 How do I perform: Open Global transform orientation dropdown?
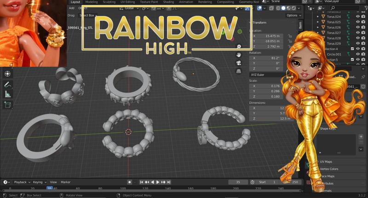click(x=129, y=8)
